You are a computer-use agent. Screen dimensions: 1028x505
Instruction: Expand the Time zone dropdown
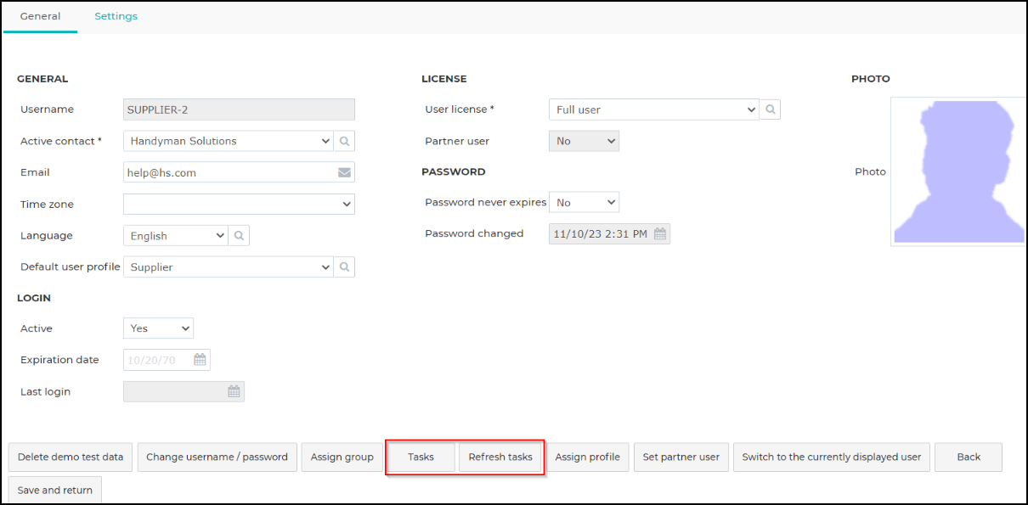click(239, 204)
